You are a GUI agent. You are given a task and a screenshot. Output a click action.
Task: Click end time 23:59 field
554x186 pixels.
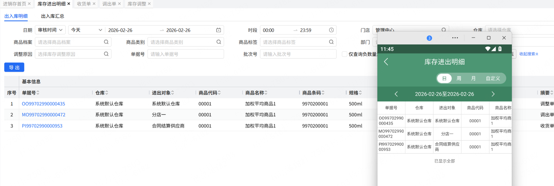pos(306,30)
